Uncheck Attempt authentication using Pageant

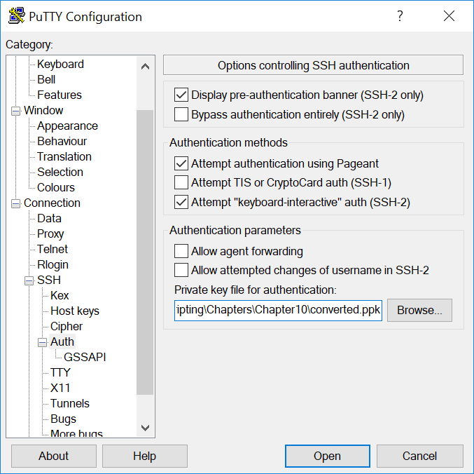(181, 163)
